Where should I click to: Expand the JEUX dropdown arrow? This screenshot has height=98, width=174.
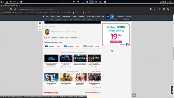click(49, 17)
